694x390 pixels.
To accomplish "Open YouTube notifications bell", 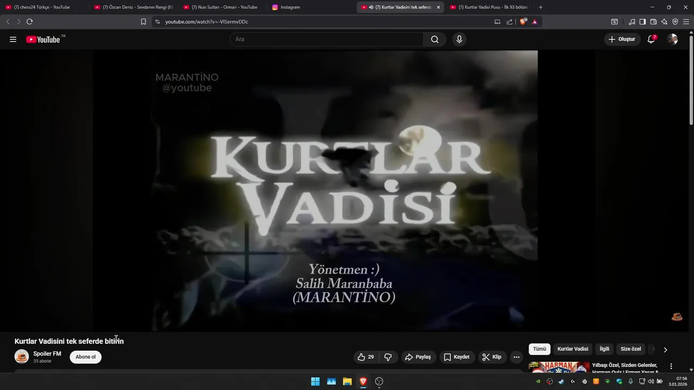I will coord(651,40).
